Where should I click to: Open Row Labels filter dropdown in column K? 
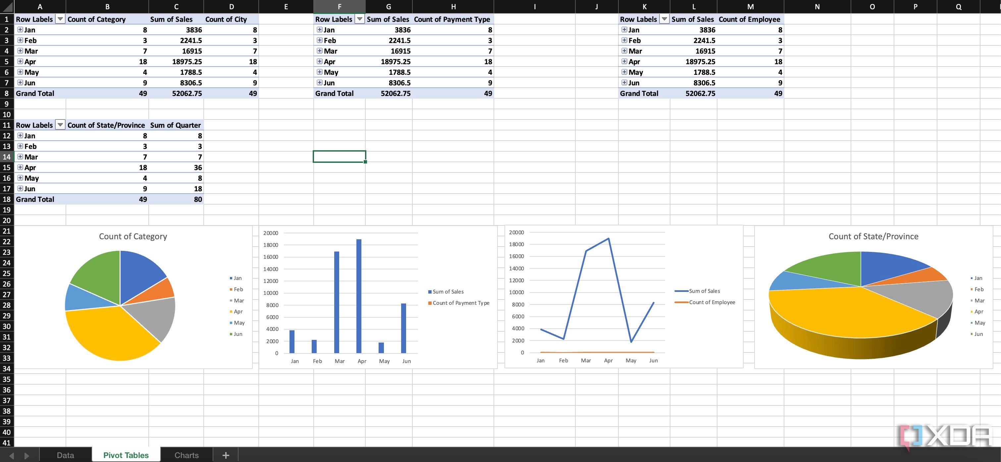(x=664, y=19)
